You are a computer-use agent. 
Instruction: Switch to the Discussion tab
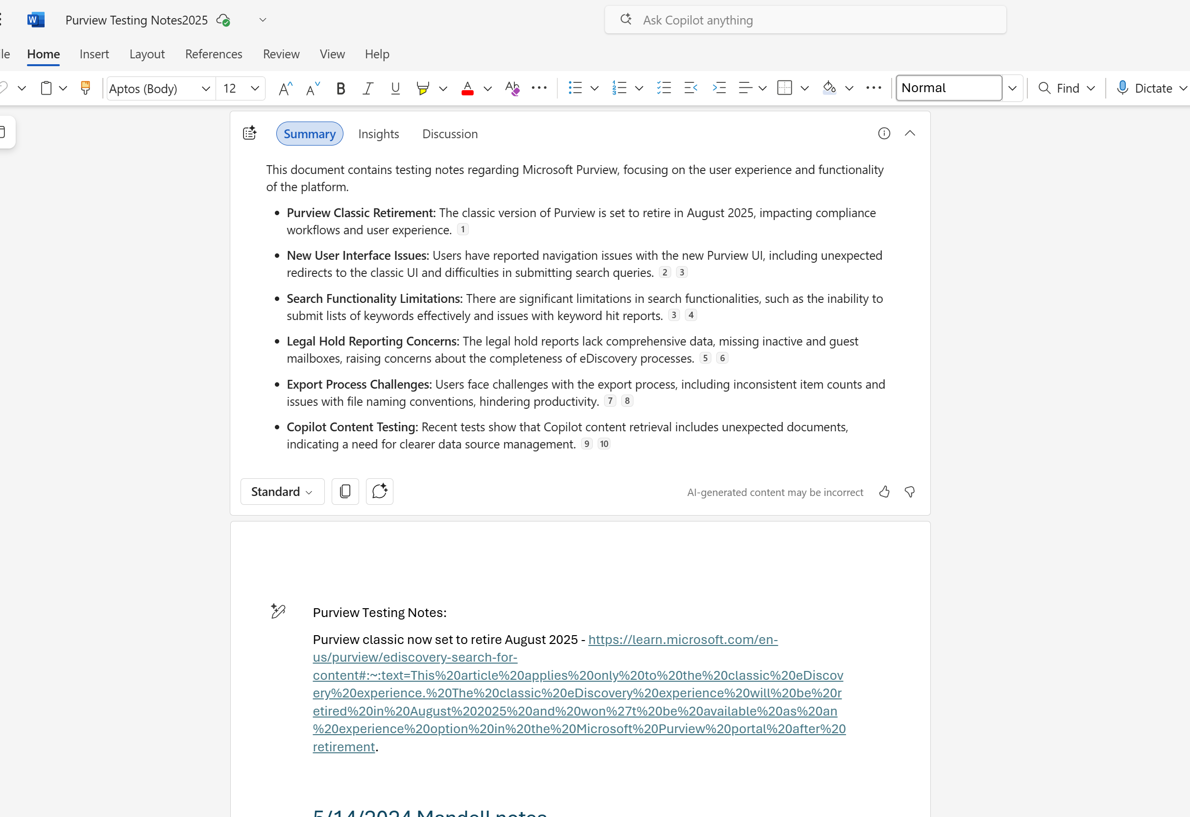click(x=450, y=134)
